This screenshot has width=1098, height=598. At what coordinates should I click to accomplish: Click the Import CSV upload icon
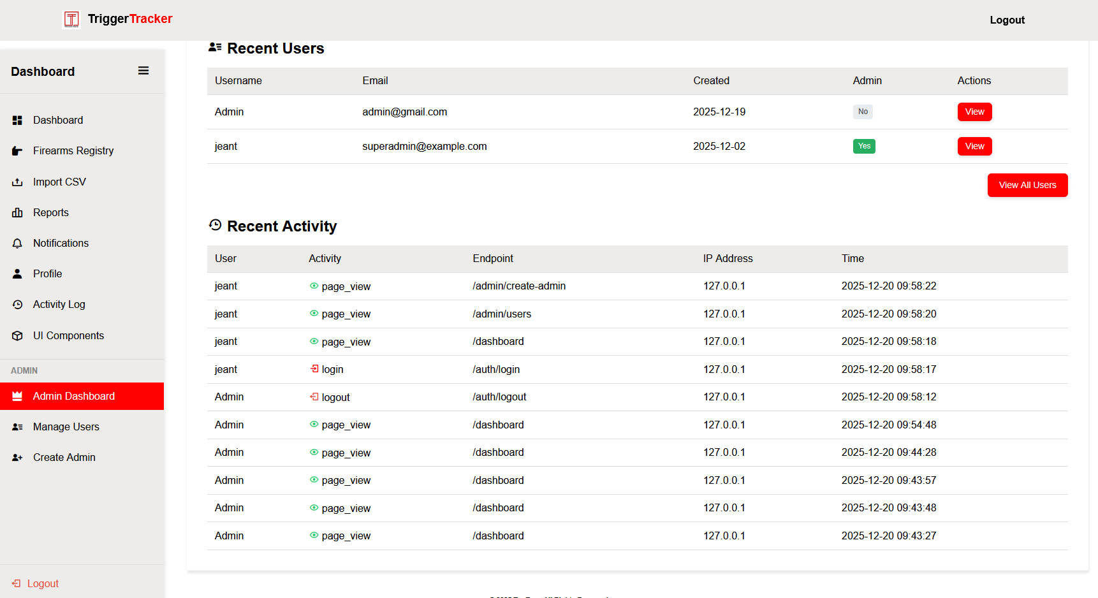click(17, 182)
